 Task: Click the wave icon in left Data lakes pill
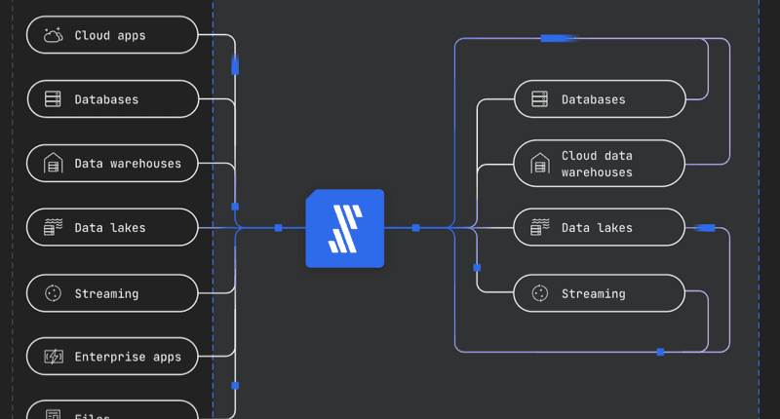tap(53, 228)
